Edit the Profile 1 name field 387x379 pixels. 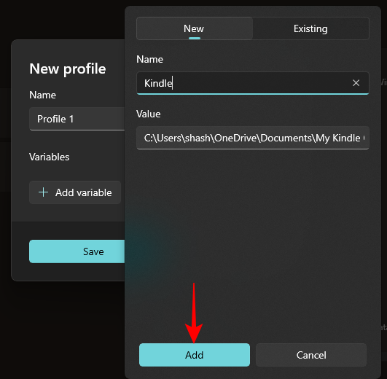77,119
